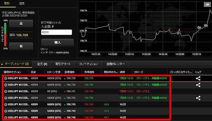Share the trade with target price 106.739
The width and height of the screenshot is (212, 121).
click(x=198, y=78)
